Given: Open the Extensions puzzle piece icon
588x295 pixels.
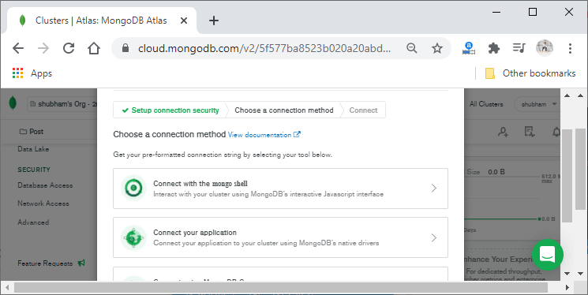Looking at the screenshot, I should (x=494, y=48).
